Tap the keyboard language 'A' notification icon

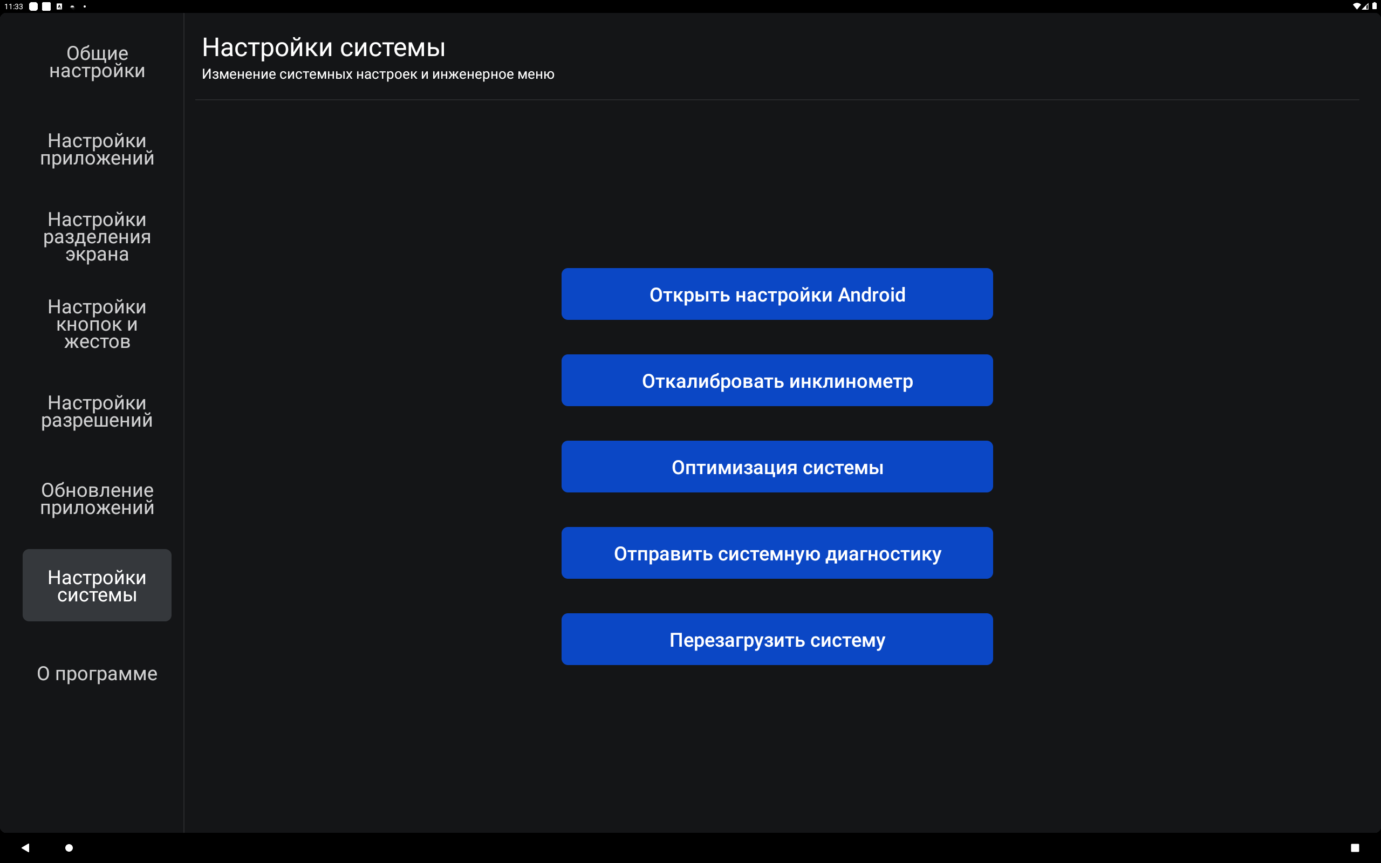tap(59, 6)
